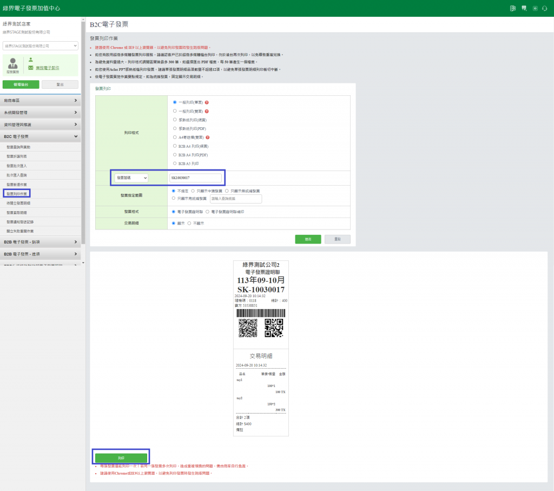Click the back arrow icon in header

tap(535, 8)
